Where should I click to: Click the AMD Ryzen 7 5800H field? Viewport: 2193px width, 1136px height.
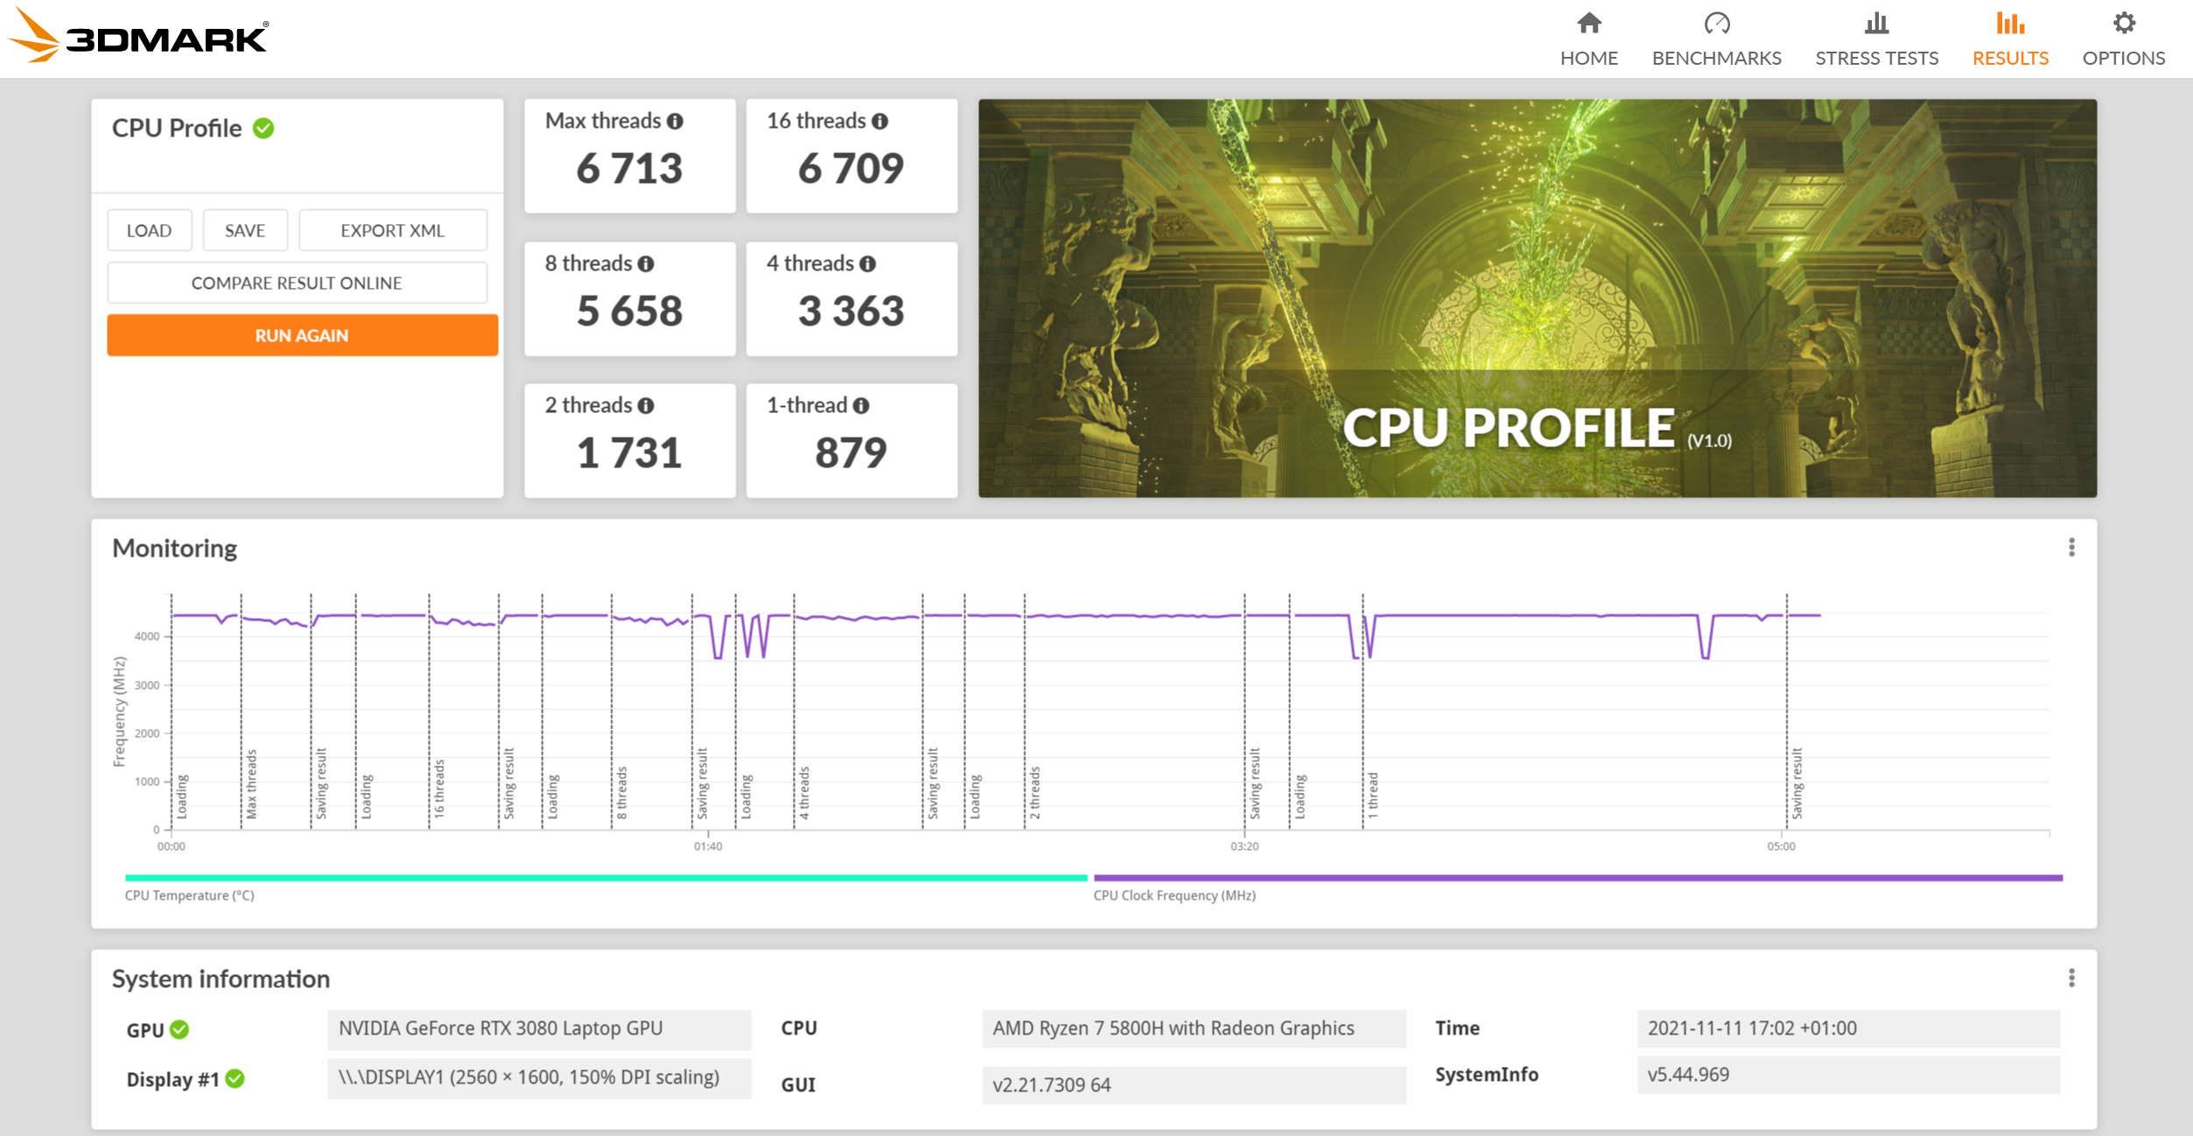(x=1194, y=1028)
